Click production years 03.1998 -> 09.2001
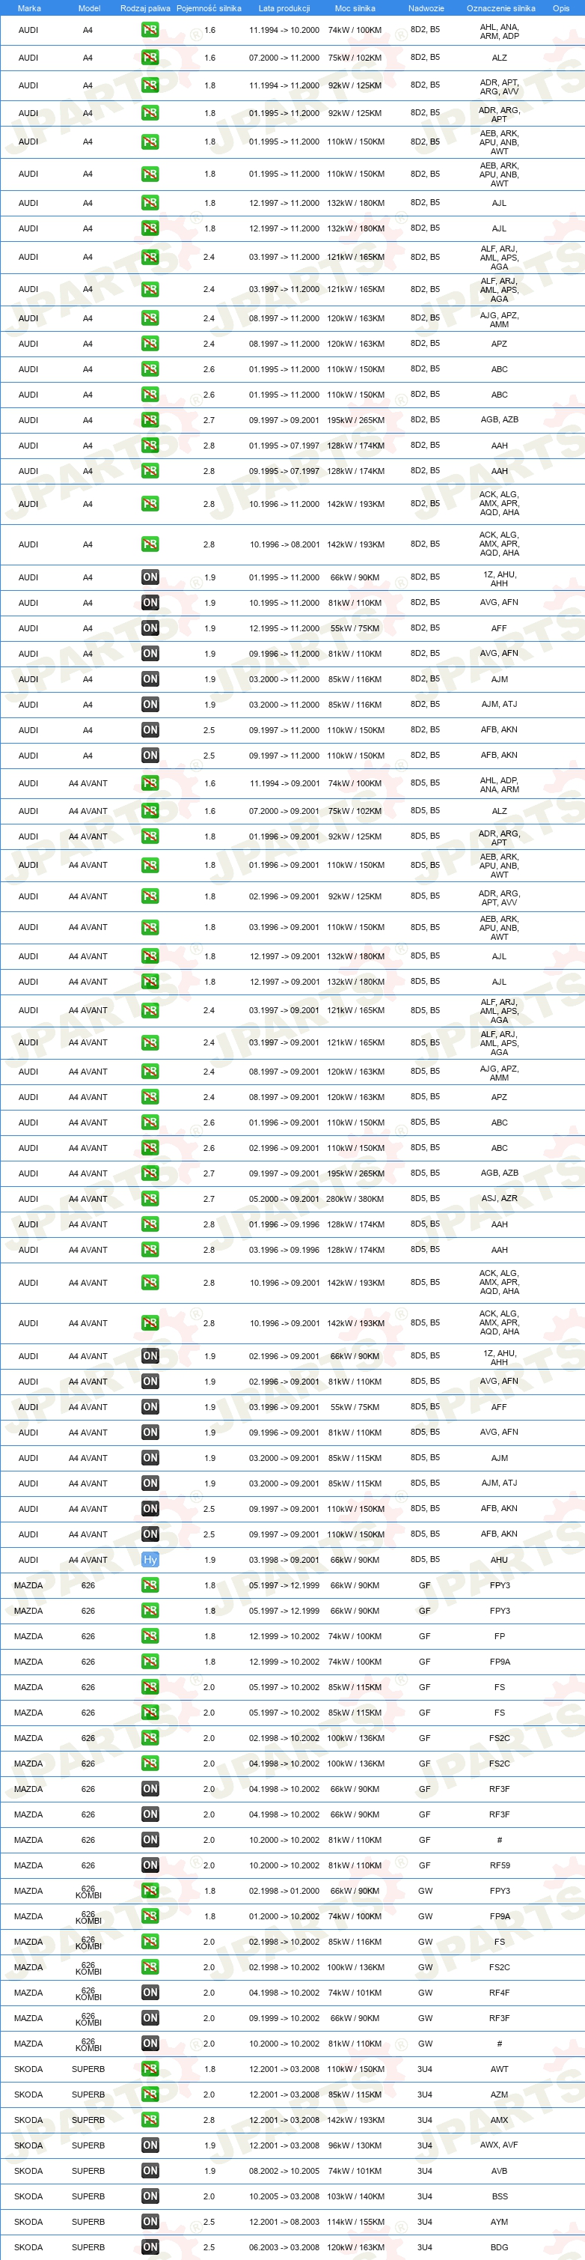This screenshot has width=585, height=2260. [x=284, y=1560]
